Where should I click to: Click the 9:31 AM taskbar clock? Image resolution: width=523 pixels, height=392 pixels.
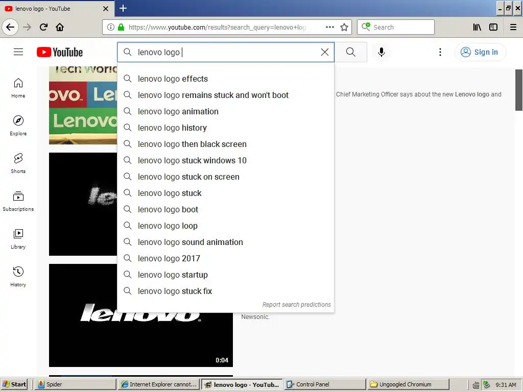pyautogui.click(x=506, y=385)
